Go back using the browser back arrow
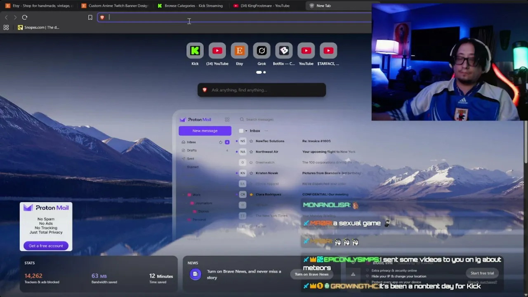This screenshot has width=528, height=297. [6, 17]
